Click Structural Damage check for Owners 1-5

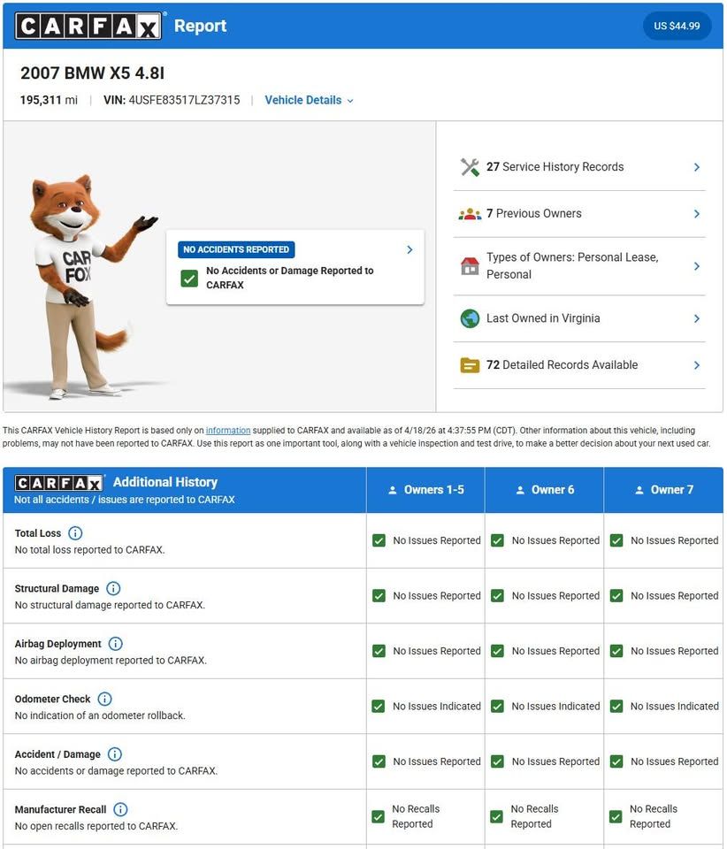pos(379,595)
